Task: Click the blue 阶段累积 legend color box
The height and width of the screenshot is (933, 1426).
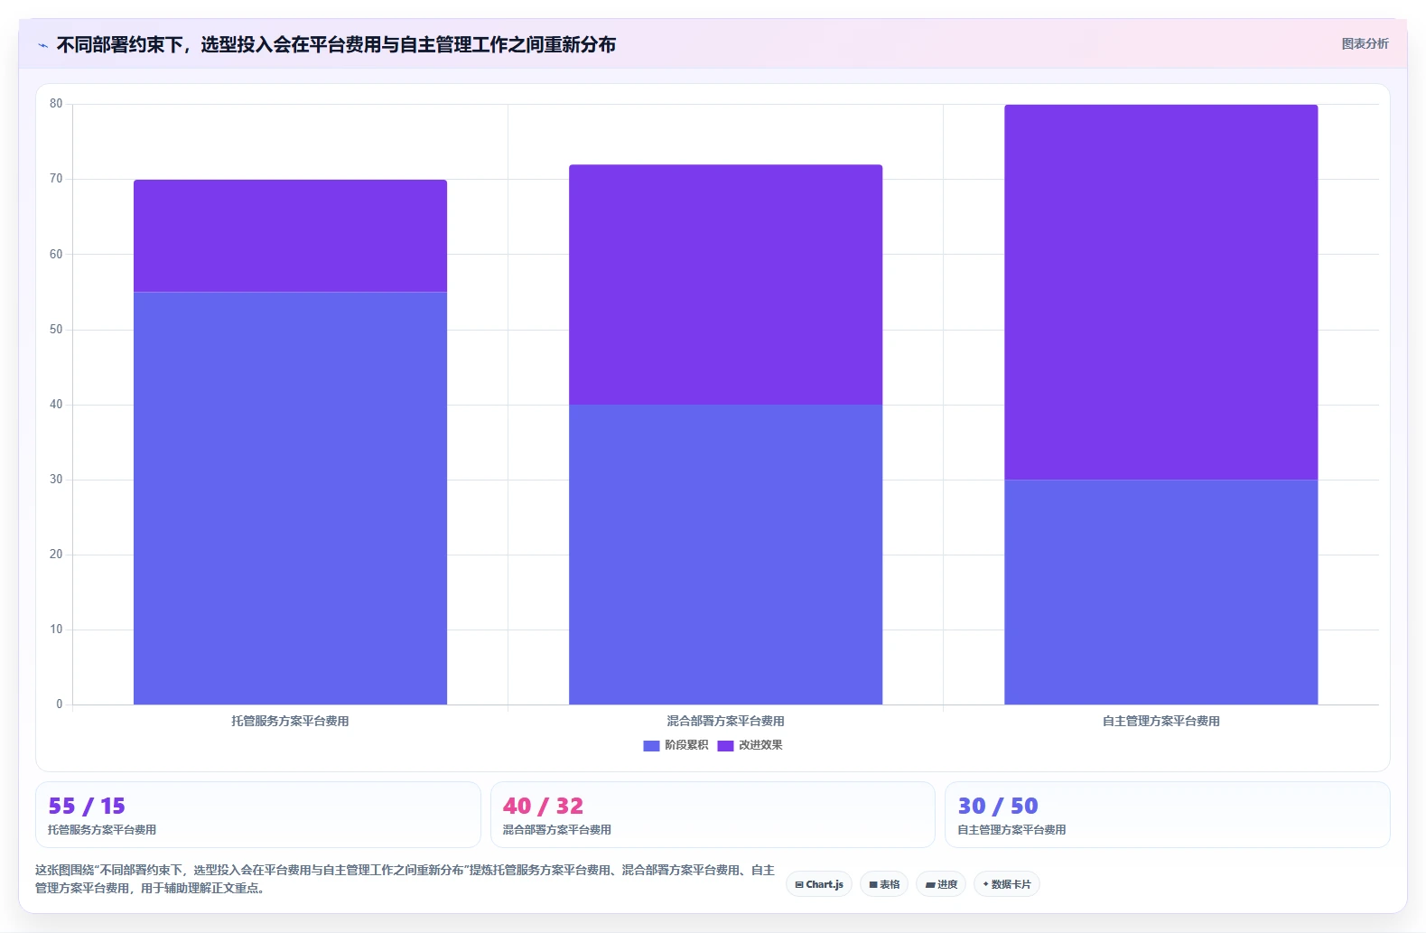Action: [651, 745]
